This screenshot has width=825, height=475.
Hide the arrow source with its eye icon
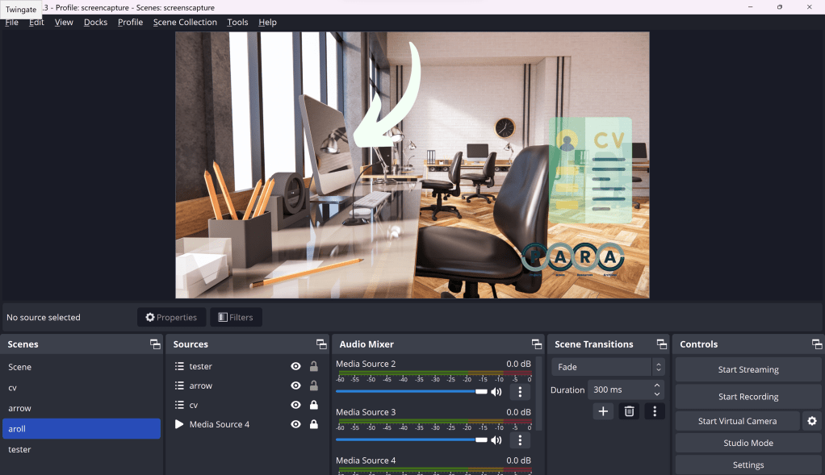coord(295,385)
